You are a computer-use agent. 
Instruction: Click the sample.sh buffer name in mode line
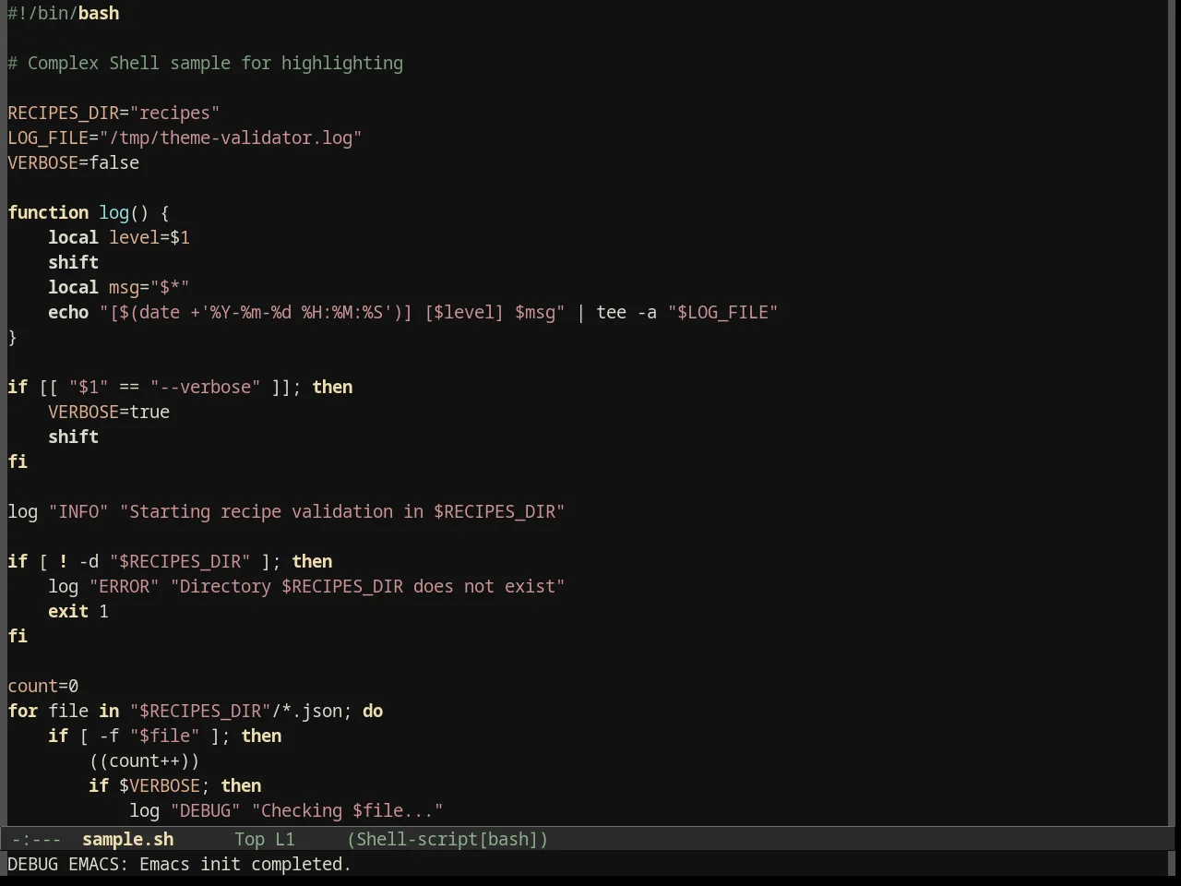pos(128,839)
